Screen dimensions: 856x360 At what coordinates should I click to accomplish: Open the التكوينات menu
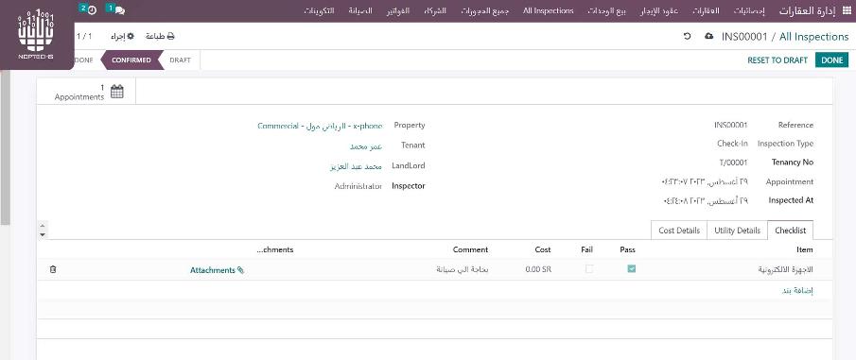pyautogui.click(x=320, y=11)
